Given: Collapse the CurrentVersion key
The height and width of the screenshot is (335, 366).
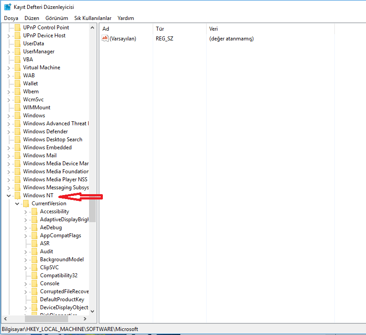Looking at the screenshot, I should (x=17, y=203).
